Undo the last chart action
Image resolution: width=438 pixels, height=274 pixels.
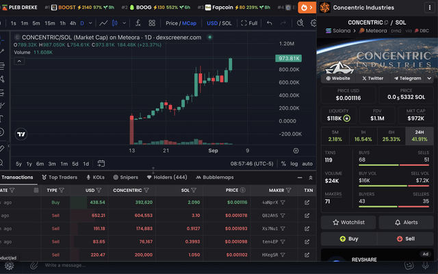click(x=270, y=23)
